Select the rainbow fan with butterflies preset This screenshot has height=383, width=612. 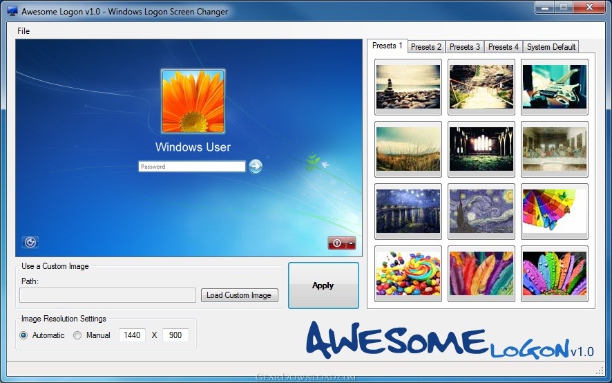(x=555, y=212)
